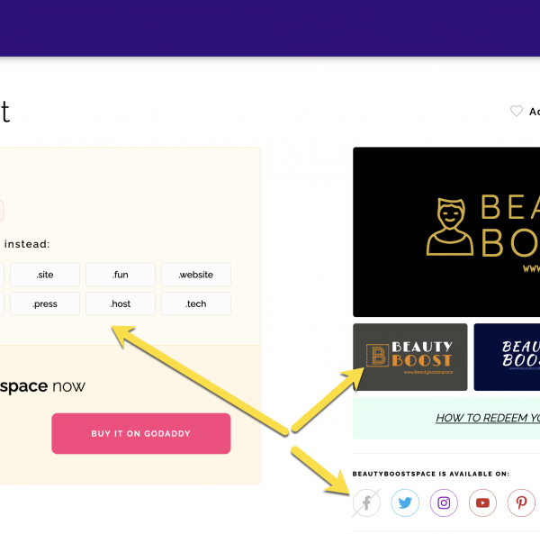Choose the .site domain extension
This screenshot has width=540, height=534.
click(x=45, y=275)
